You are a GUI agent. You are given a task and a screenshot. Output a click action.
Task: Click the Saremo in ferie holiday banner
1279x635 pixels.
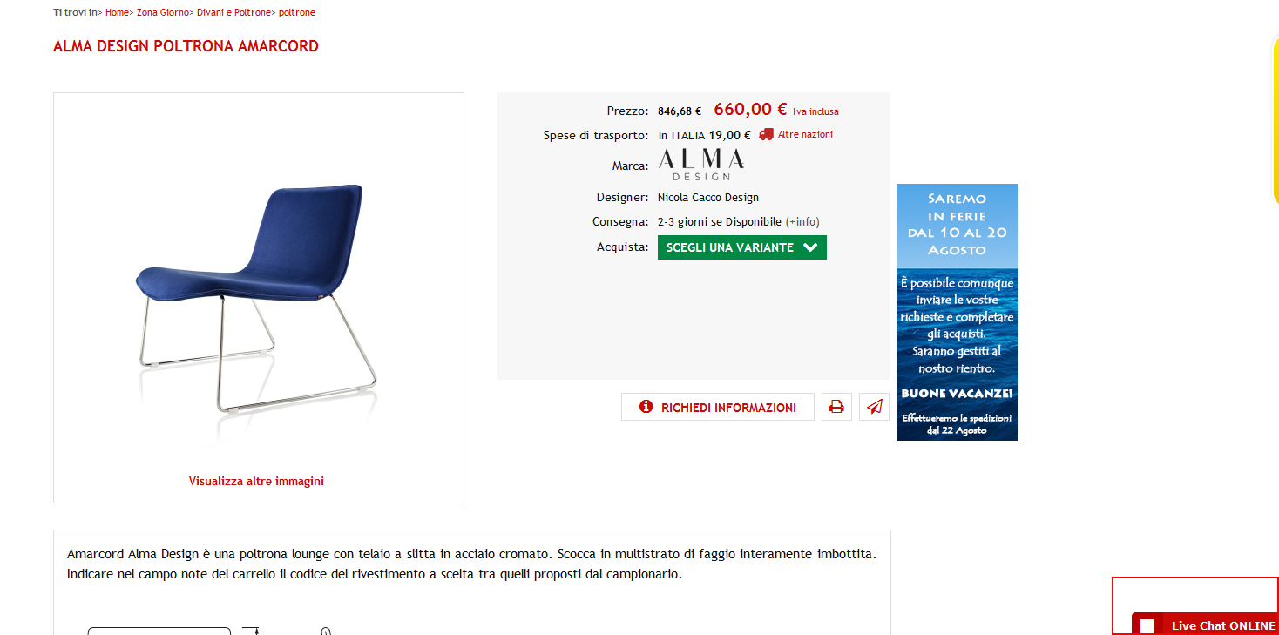click(x=958, y=312)
